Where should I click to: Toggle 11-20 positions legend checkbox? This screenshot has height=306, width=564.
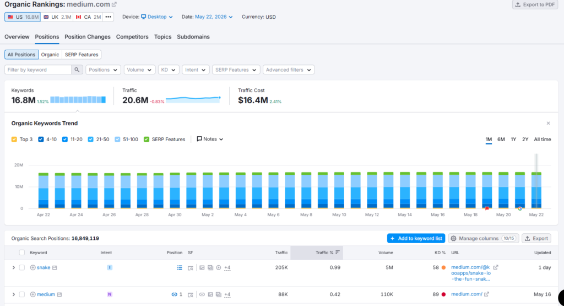point(65,139)
